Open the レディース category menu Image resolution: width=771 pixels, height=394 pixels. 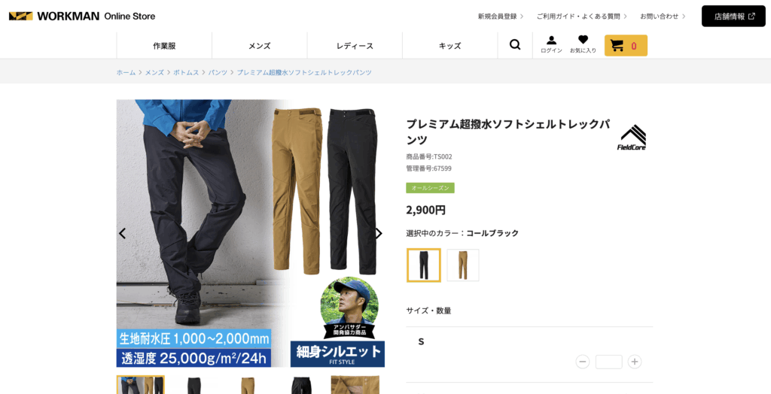(355, 46)
